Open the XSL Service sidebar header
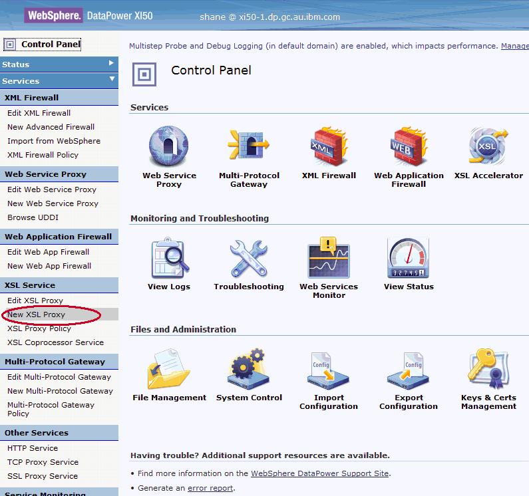The image size is (529, 496). [x=59, y=285]
